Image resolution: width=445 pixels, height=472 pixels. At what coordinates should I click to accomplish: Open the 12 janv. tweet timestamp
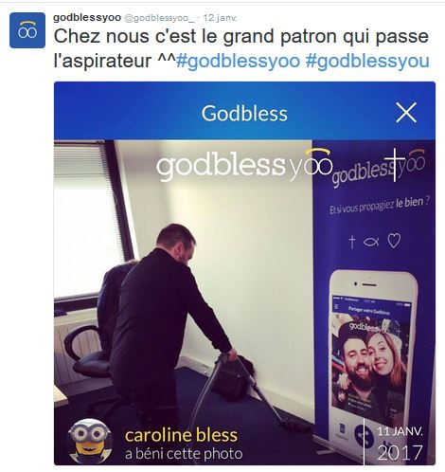click(220, 18)
